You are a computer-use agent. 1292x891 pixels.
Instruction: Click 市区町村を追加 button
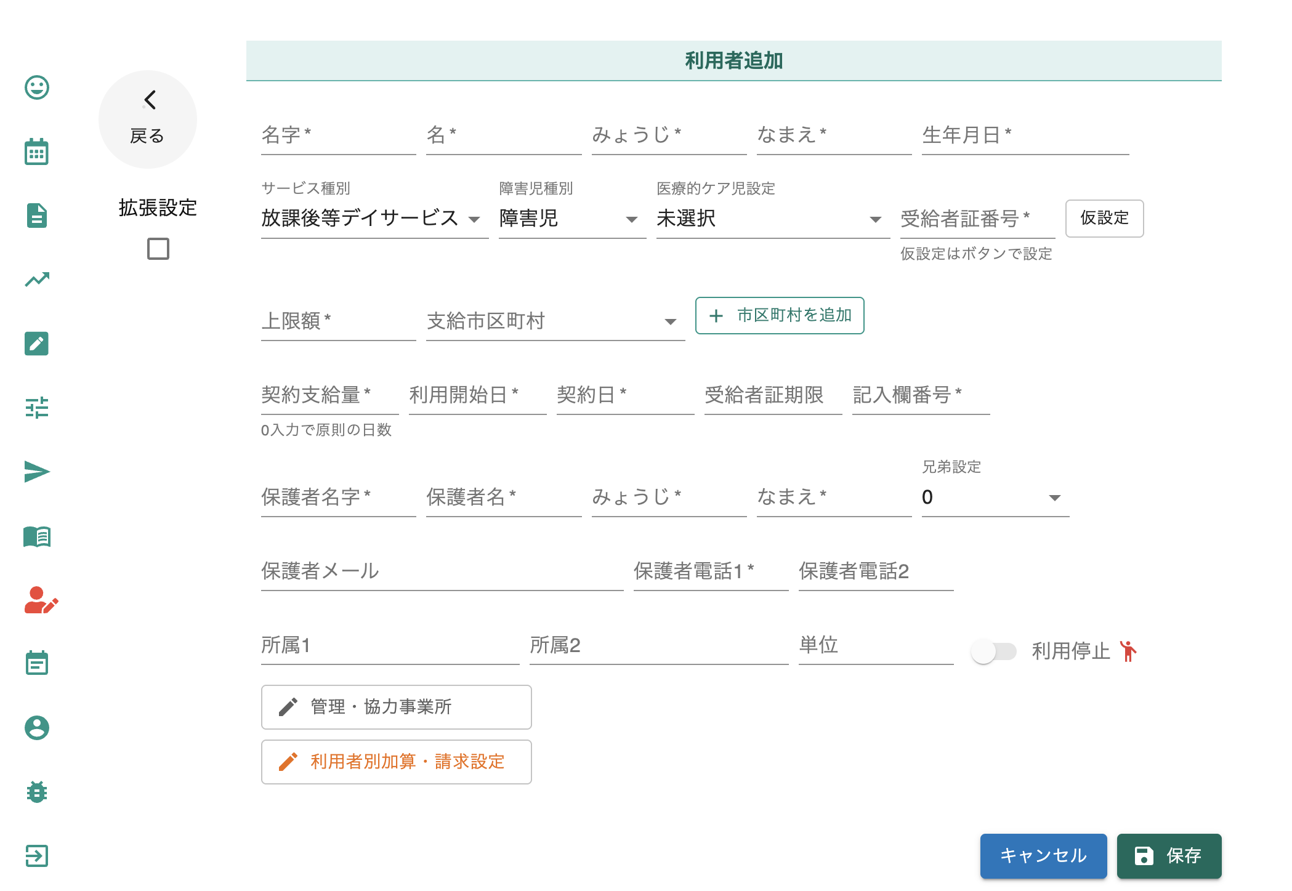point(780,316)
